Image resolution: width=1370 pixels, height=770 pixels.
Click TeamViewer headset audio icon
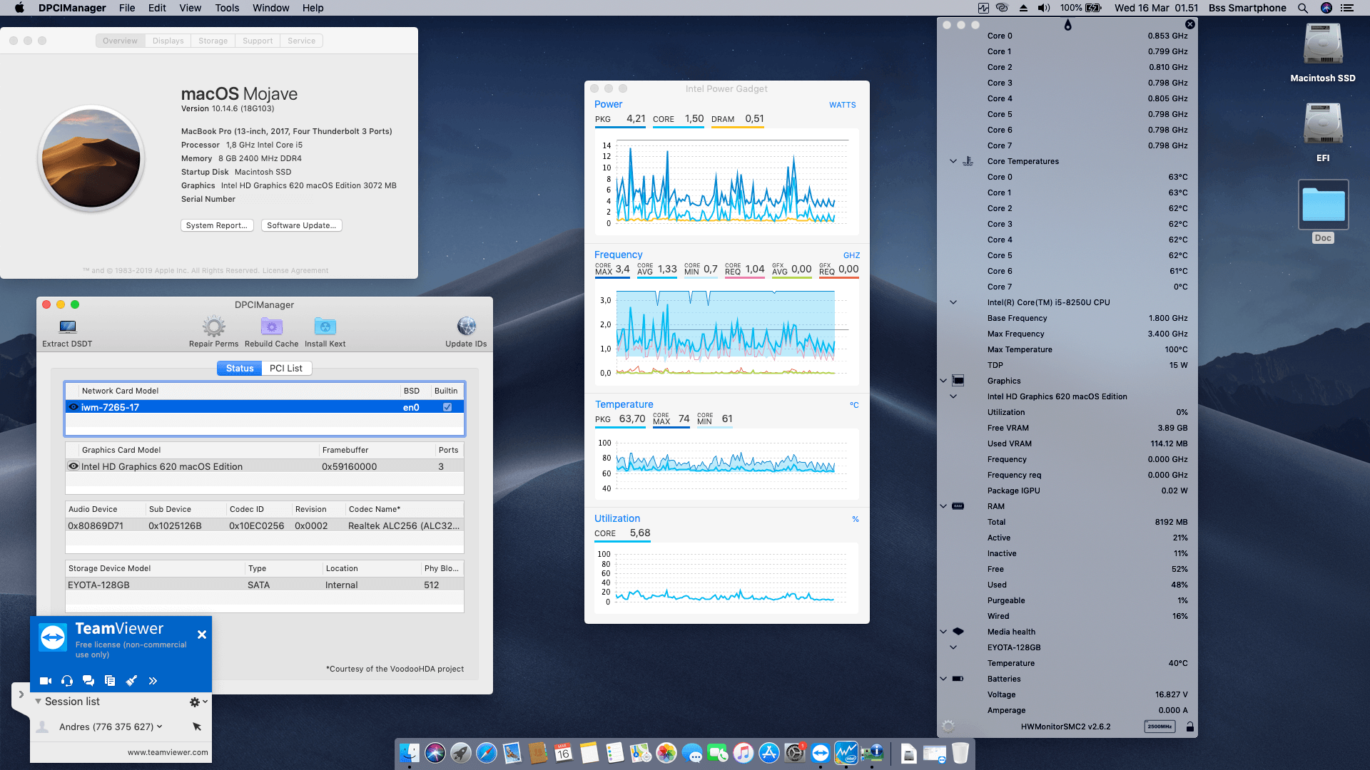coord(67,681)
